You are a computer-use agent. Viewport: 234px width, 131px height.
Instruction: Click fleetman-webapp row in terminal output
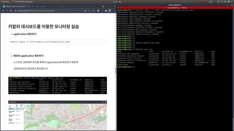[x=166, y=62]
